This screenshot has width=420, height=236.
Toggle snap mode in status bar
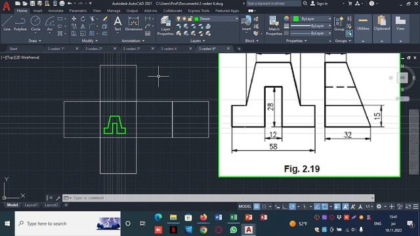point(264,206)
